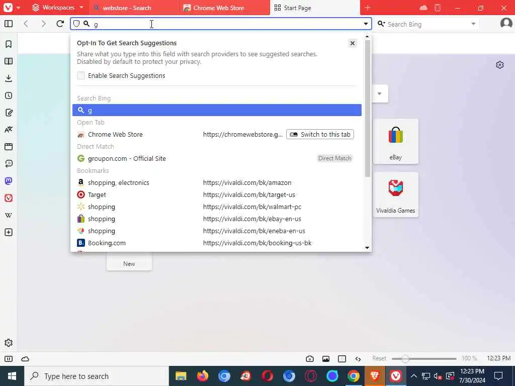Expand the address bar history dropdown
This screenshot has width=515, height=386.
tap(366, 24)
